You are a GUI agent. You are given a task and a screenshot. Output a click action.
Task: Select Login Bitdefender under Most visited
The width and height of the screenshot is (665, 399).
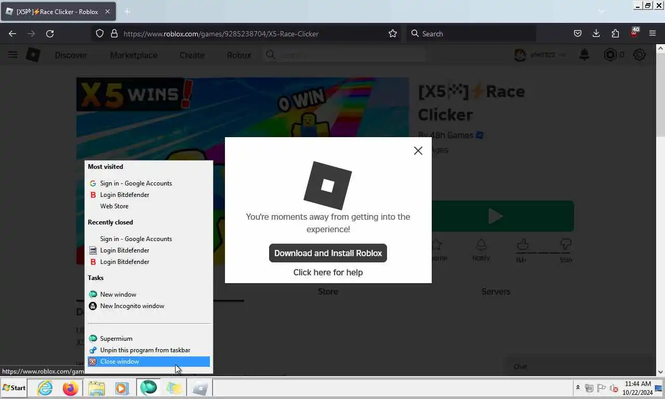point(125,195)
